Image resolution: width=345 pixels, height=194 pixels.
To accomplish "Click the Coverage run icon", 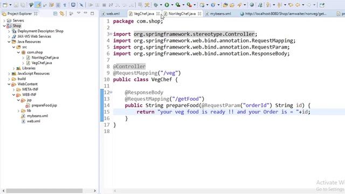I will 178,5.
